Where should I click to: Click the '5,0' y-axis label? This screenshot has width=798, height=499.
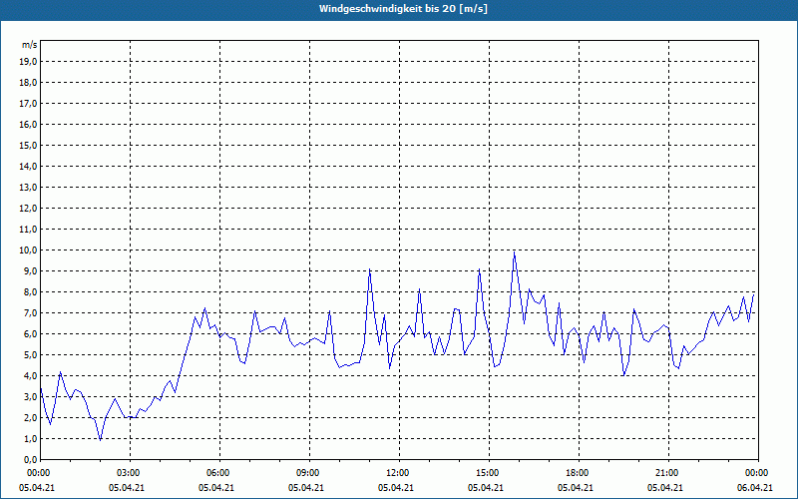click(30, 355)
